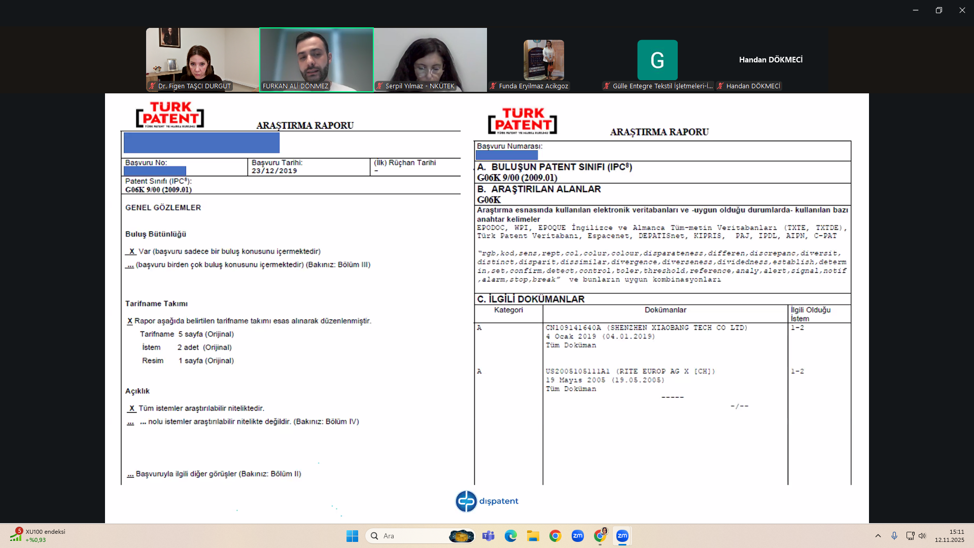Viewport: 974px width, 548px height.
Task: Open the volume control in the system tray
Action: click(922, 536)
